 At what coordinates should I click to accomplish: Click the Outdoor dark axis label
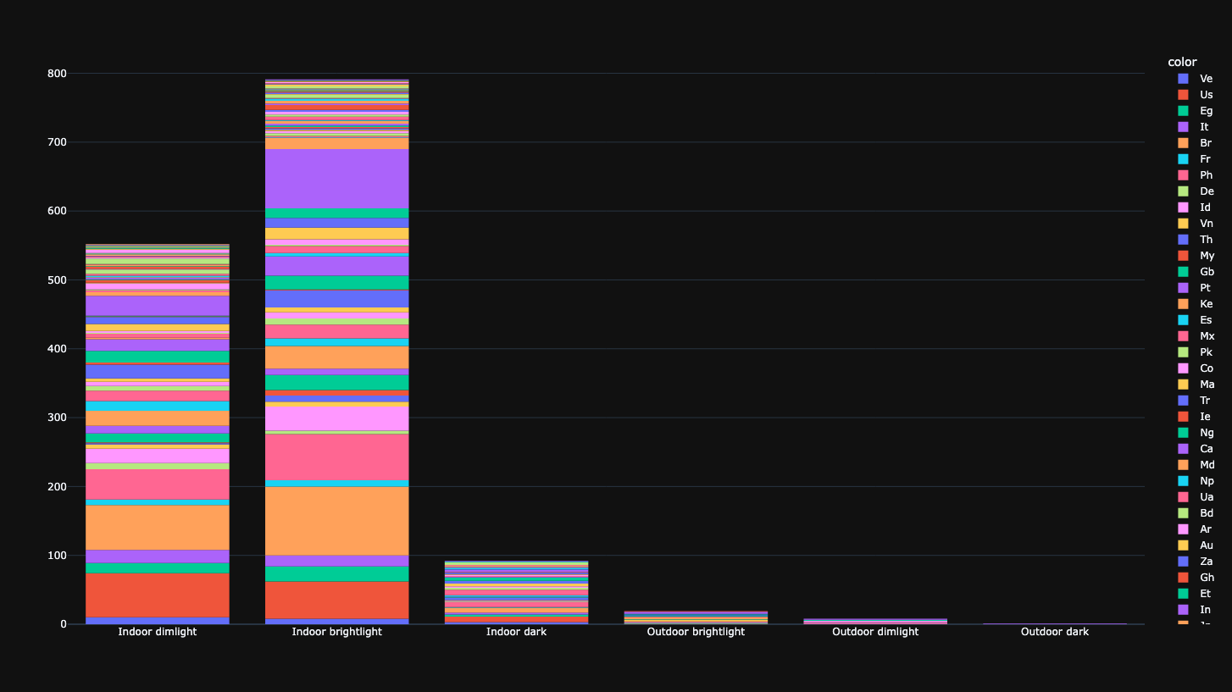click(1055, 632)
